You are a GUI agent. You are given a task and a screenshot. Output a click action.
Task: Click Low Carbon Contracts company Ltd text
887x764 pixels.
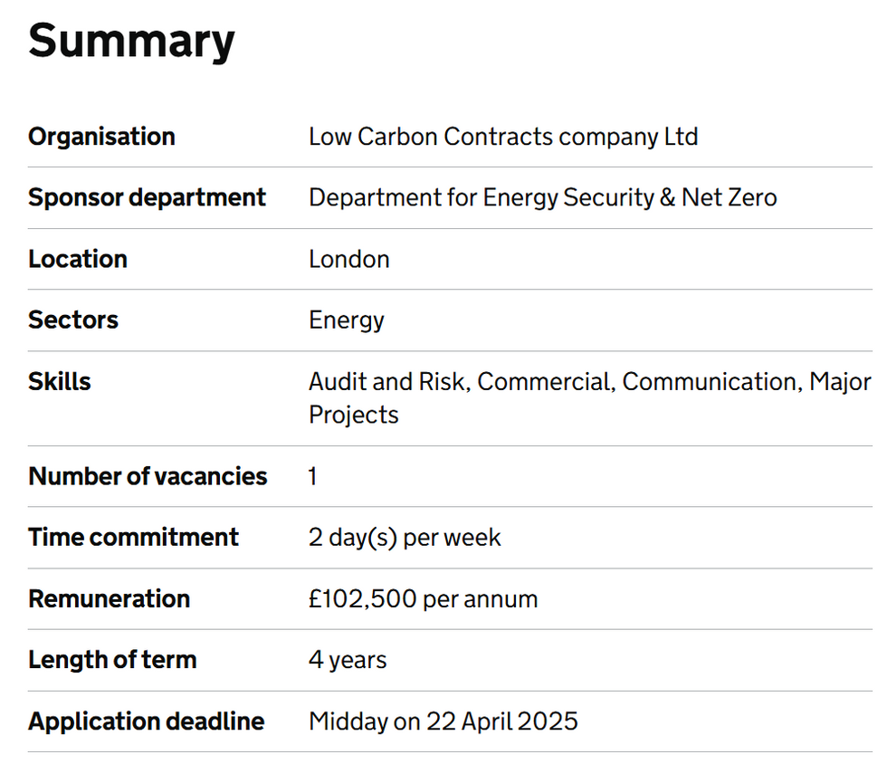(x=503, y=137)
